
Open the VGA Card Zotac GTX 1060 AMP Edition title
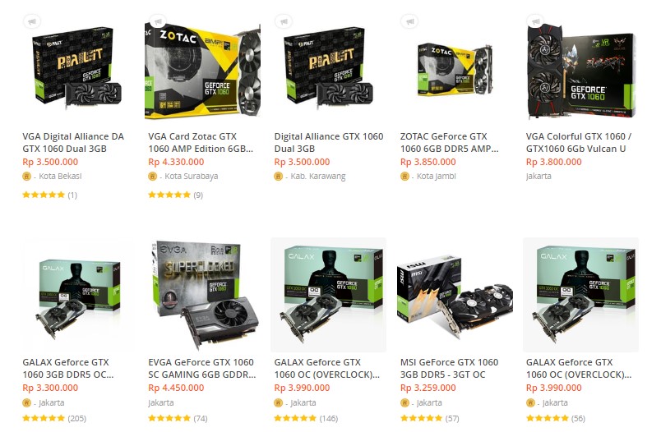click(x=201, y=142)
